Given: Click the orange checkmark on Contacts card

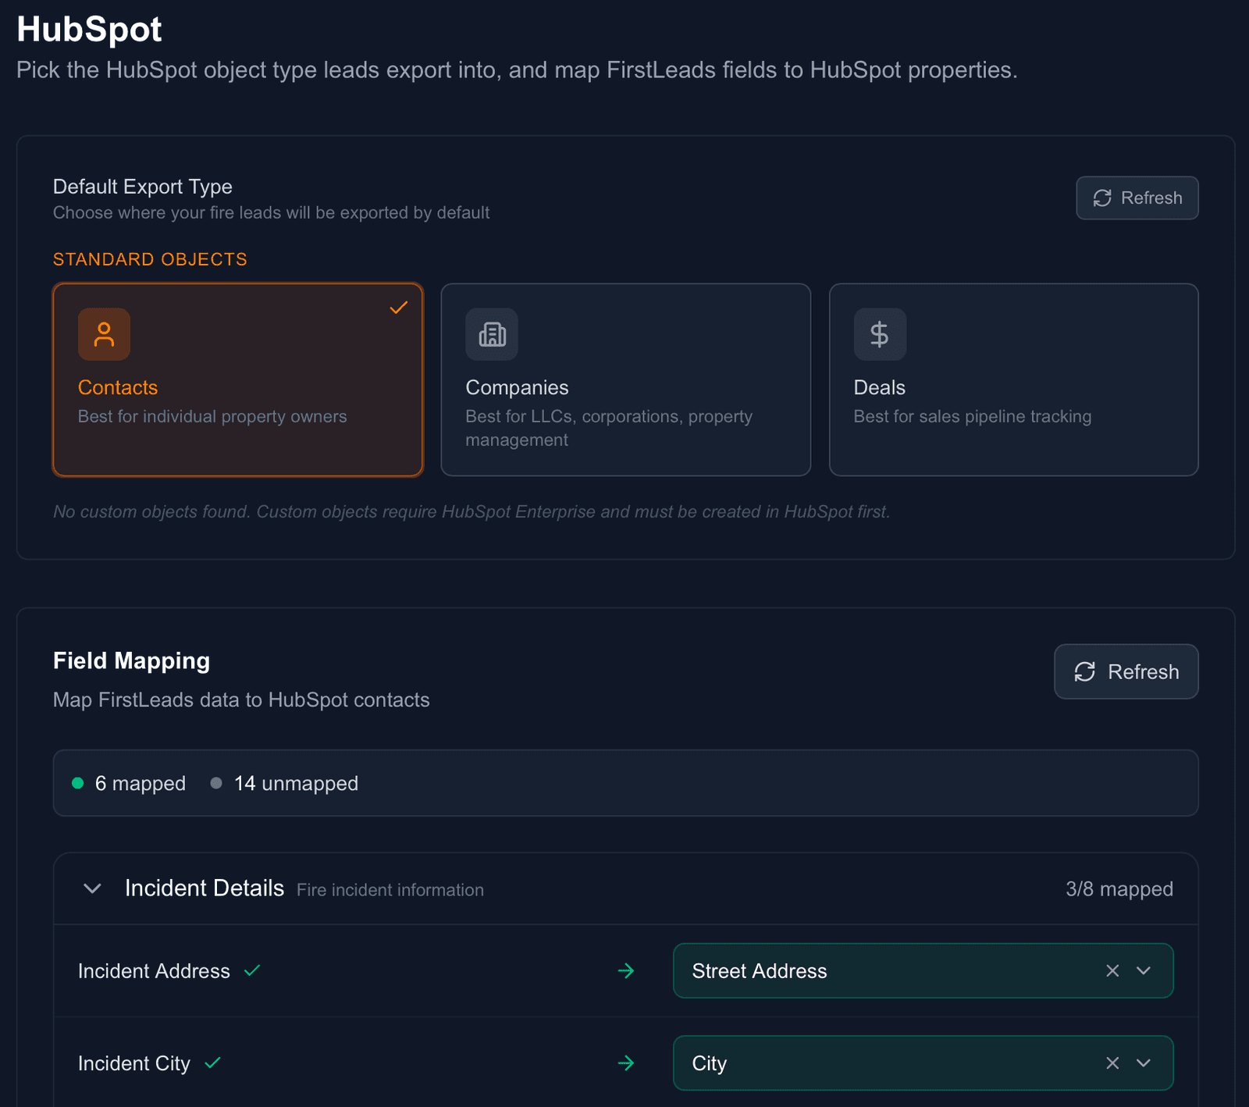Looking at the screenshot, I should point(399,308).
